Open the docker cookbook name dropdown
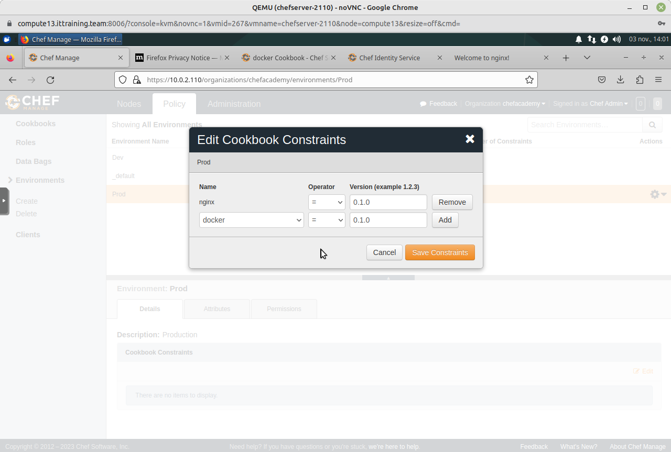 point(251,220)
